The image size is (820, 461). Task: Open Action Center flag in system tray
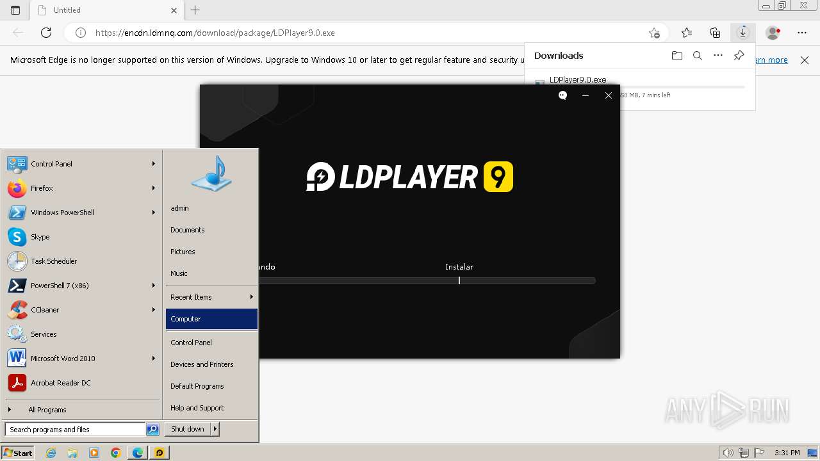pyautogui.click(x=759, y=453)
